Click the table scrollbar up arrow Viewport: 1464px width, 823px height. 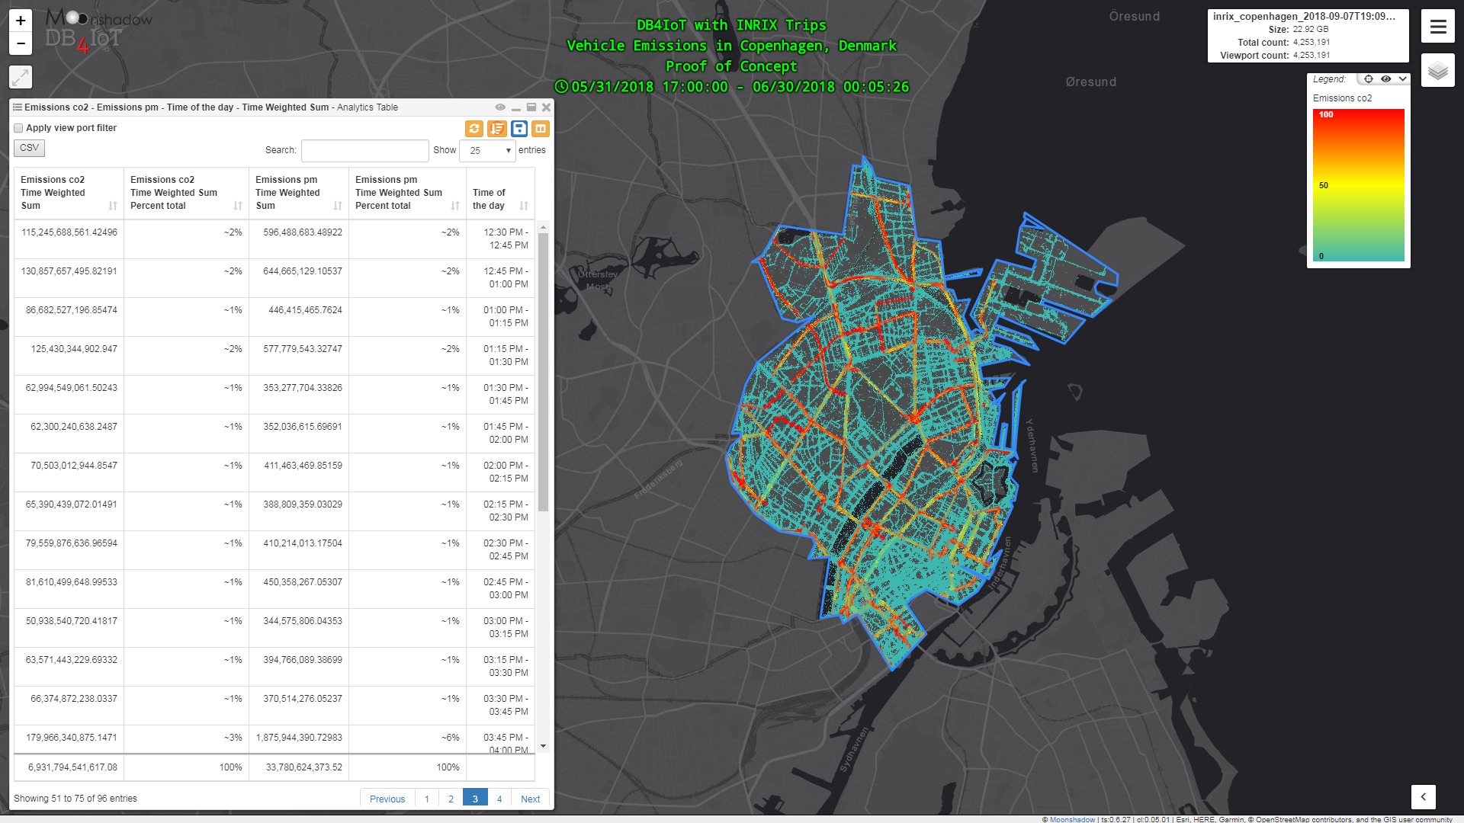(x=543, y=226)
